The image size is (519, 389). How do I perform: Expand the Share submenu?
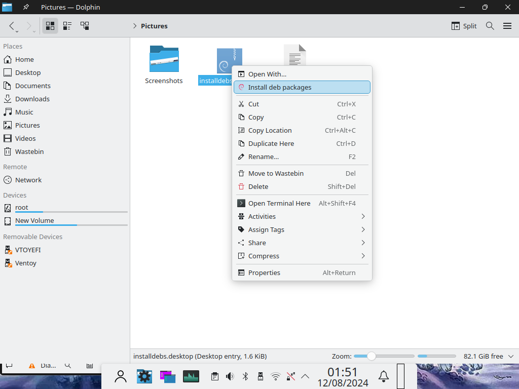302,243
